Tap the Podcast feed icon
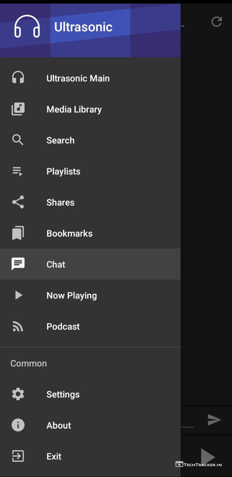 click(18, 326)
